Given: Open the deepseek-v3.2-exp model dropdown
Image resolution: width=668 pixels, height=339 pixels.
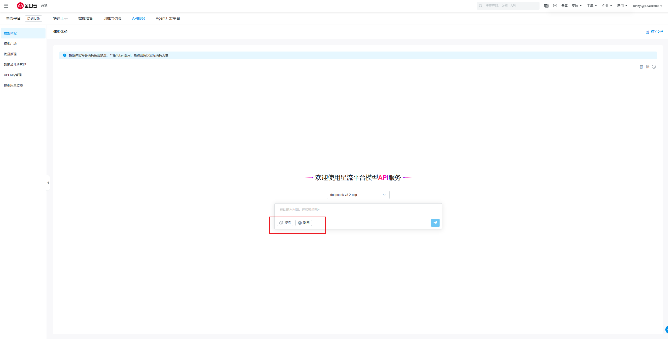Looking at the screenshot, I should point(358,195).
